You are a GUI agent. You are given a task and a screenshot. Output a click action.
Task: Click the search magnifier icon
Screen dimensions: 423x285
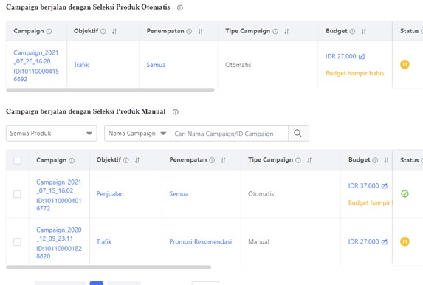pyautogui.click(x=298, y=133)
